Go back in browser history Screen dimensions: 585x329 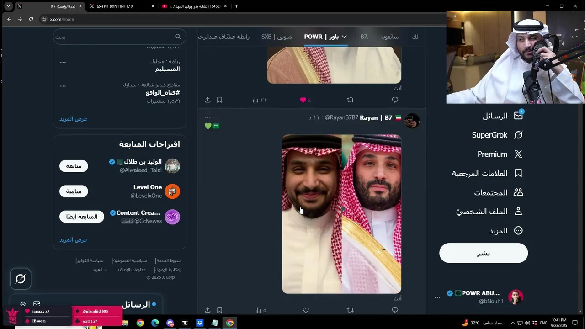(x=9, y=19)
